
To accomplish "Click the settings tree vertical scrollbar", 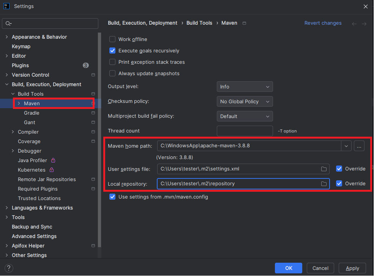I will (99, 140).
